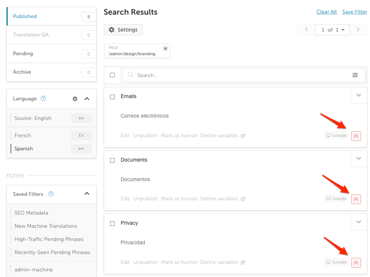Click the red double-chevron icon for Privacy
This screenshot has width=370, height=277.
click(356, 263)
